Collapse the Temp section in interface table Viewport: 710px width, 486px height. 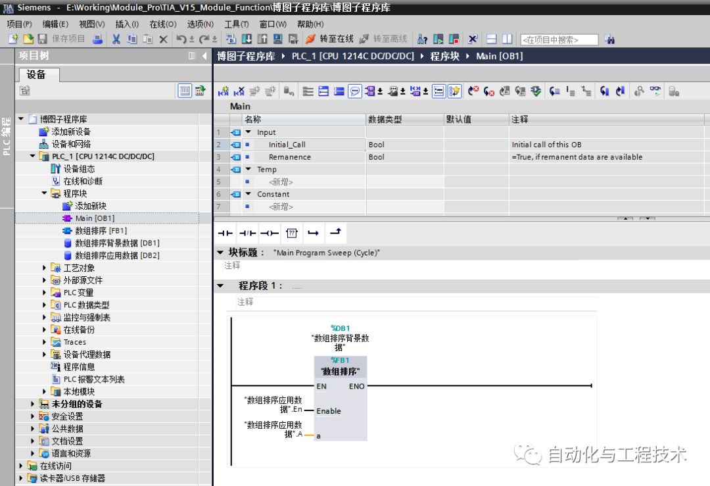point(248,169)
